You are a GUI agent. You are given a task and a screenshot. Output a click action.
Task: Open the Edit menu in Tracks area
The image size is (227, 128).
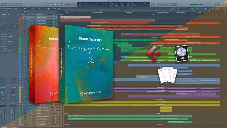(26, 9)
